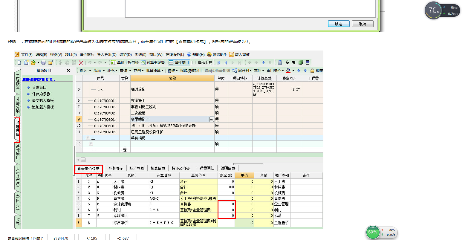Image resolution: width=471 pixels, height=240 pixels.
Task: Click the 70% network speed widget
Action: [442, 10]
